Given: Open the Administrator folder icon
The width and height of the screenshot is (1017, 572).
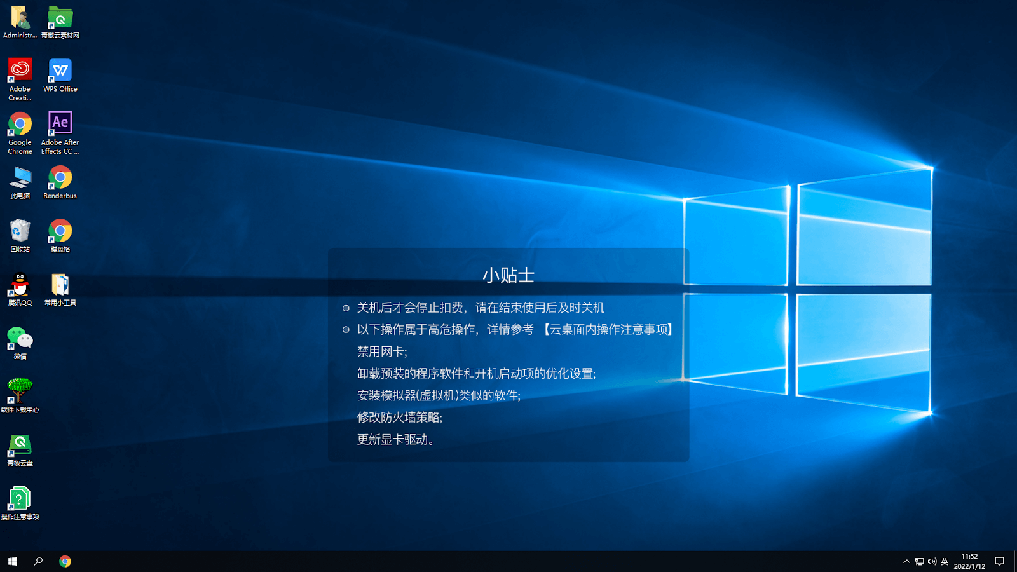Looking at the screenshot, I should (20, 22).
